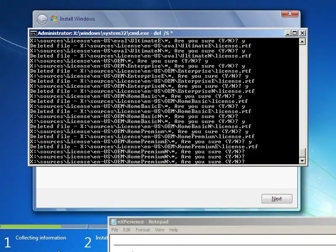Image resolution: width=336 pixels, height=252 pixels.
Task: Click inside the Notepad text area
Action: click(x=223, y=244)
